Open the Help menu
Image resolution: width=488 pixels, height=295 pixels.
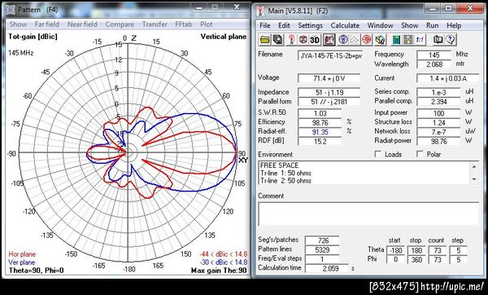click(x=454, y=25)
